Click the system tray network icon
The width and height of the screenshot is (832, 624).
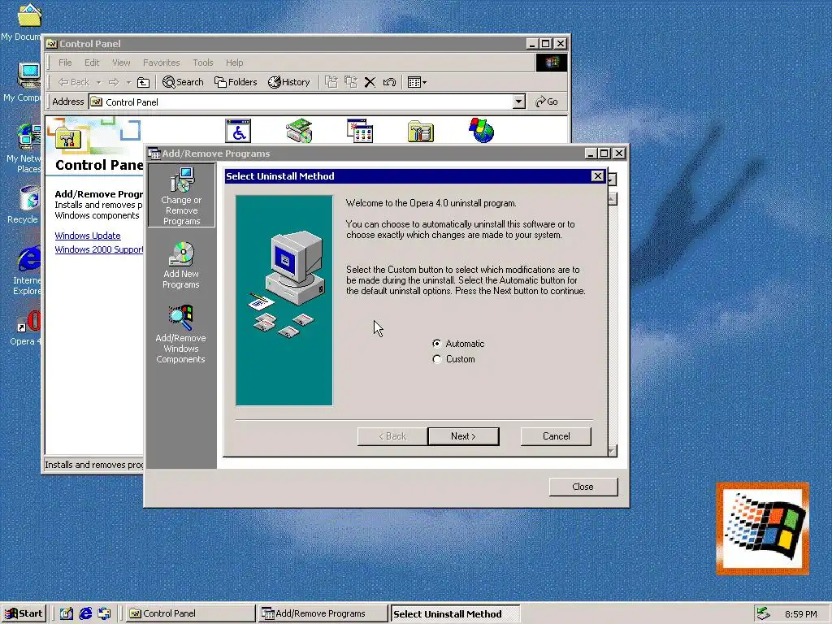(764, 613)
